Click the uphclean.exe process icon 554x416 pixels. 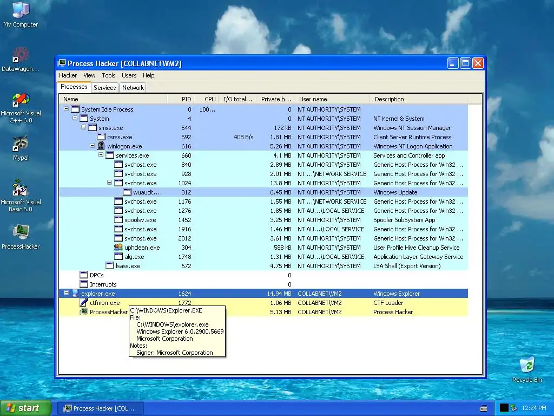(x=118, y=247)
